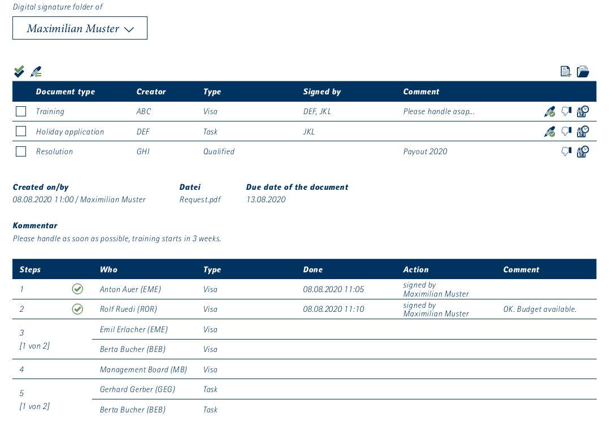Open calendar deadline icon for Resolution row

pyautogui.click(x=583, y=151)
